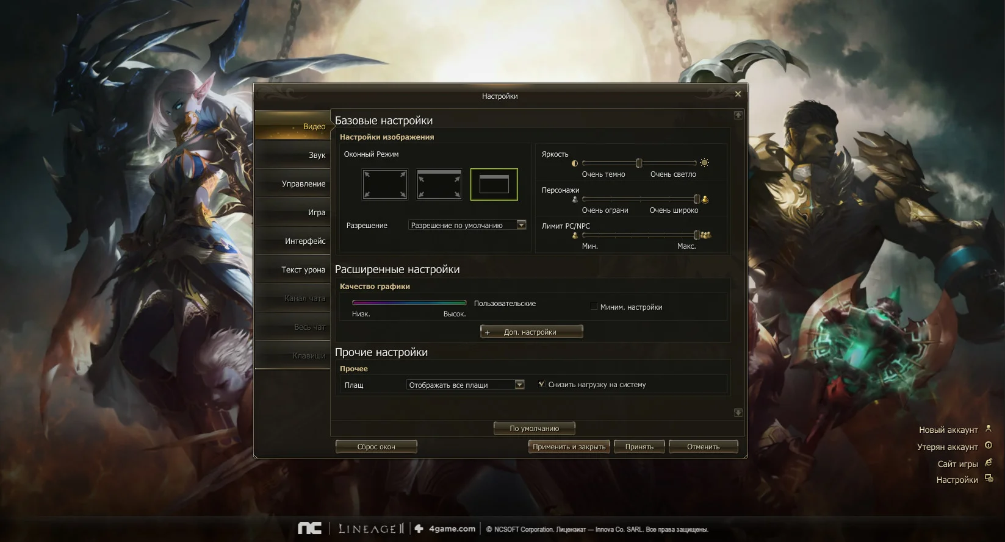Click the maximum PC/NPC crowd icon
The width and height of the screenshot is (1005, 542).
[x=706, y=235]
